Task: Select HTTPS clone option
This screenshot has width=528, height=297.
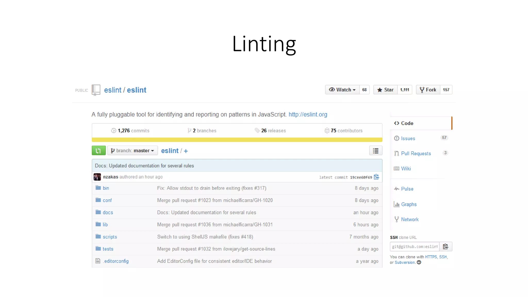Action: tap(431, 257)
